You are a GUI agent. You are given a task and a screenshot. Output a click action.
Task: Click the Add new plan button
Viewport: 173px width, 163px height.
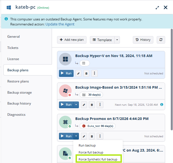tap(72, 40)
